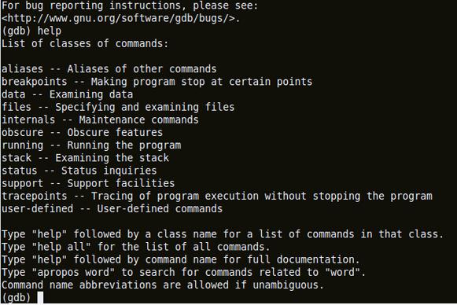Click the 'tracepoints' class entry
The image size is (457, 305).
pos(216,196)
